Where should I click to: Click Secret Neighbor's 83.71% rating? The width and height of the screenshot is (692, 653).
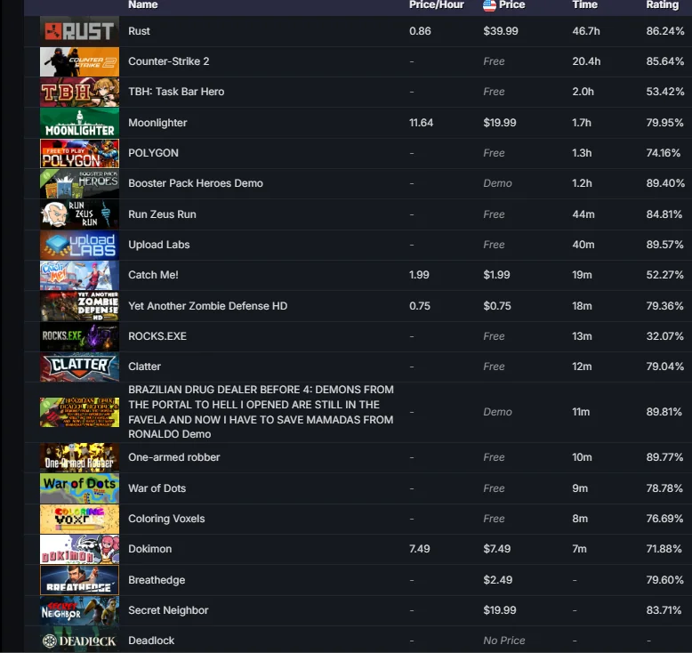(664, 610)
